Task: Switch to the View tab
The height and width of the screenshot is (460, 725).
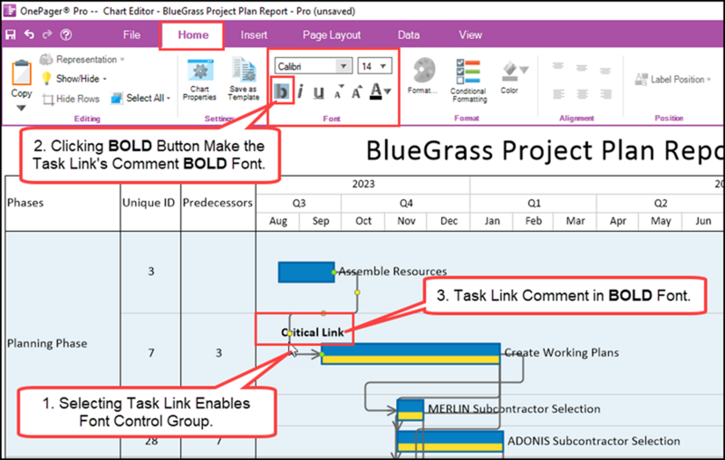Action: click(x=470, y=35)
